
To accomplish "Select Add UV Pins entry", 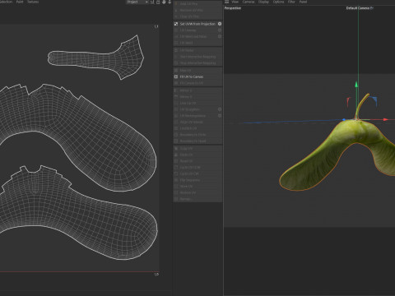I will tap(188, 4).
